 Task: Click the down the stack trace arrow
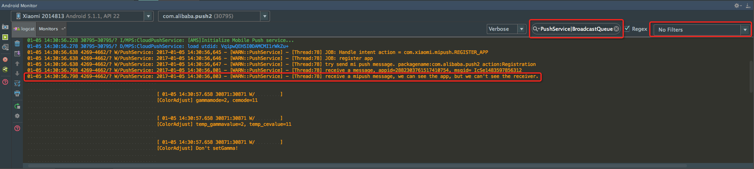pos(17,74)
